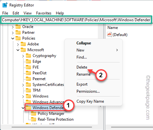Viewport: 153px width, 130px height.
Task: Click the FVE folder icon
Action: click(x=28, y=67)
